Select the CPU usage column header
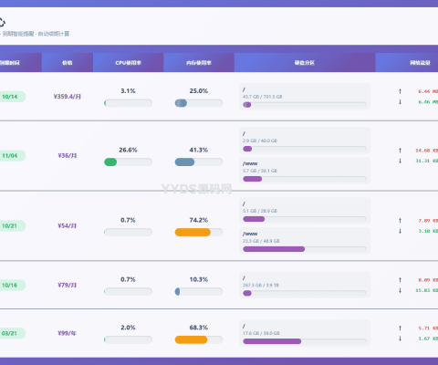This screenshot has width=438, height=365. tap(129, 63)
